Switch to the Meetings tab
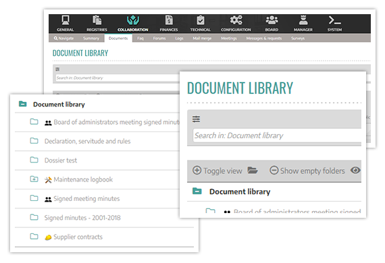This screenshot has width=385, height=263. click(229, 38)
